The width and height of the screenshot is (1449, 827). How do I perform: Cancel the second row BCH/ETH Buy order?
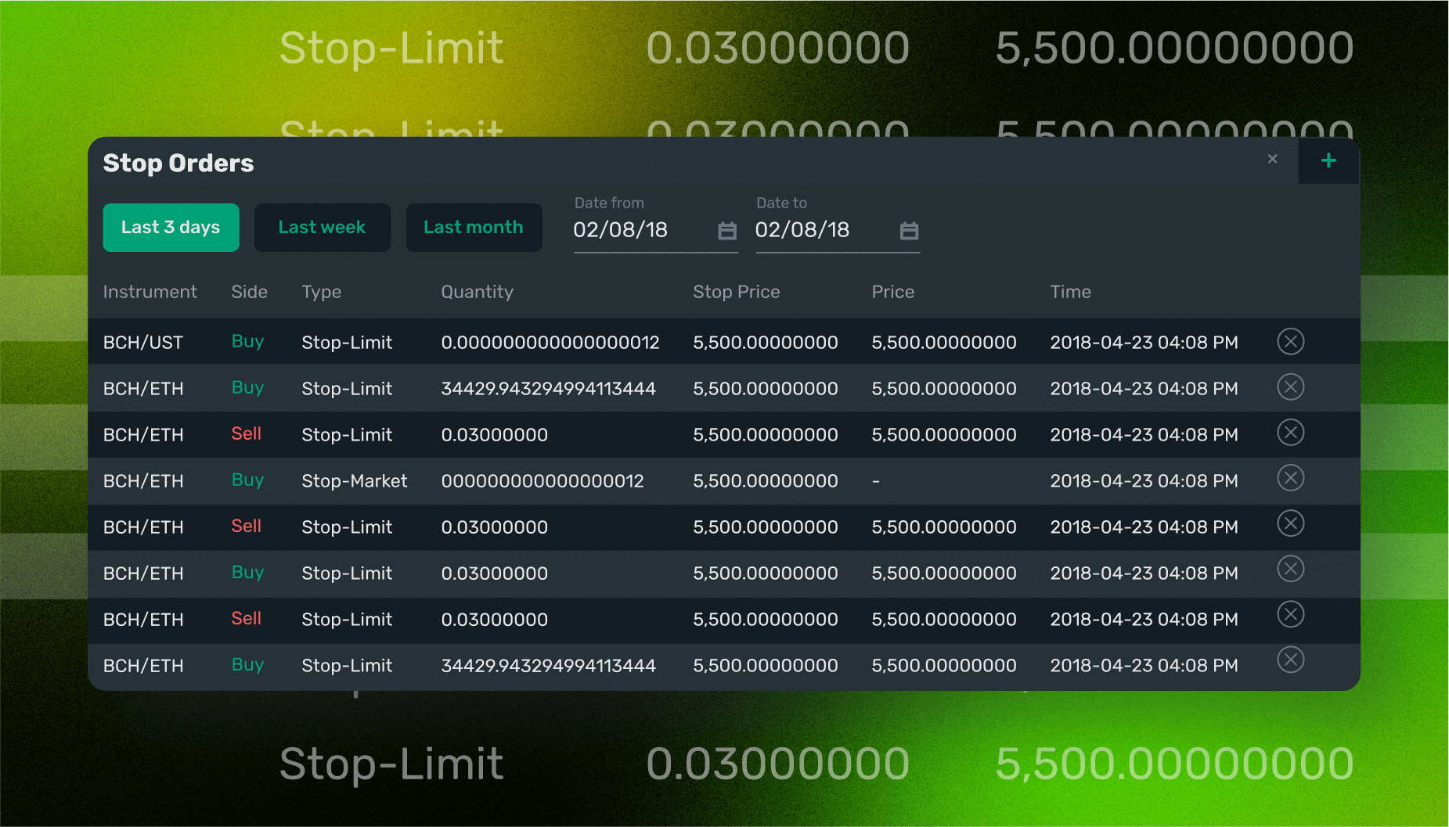click(1290, 387)
